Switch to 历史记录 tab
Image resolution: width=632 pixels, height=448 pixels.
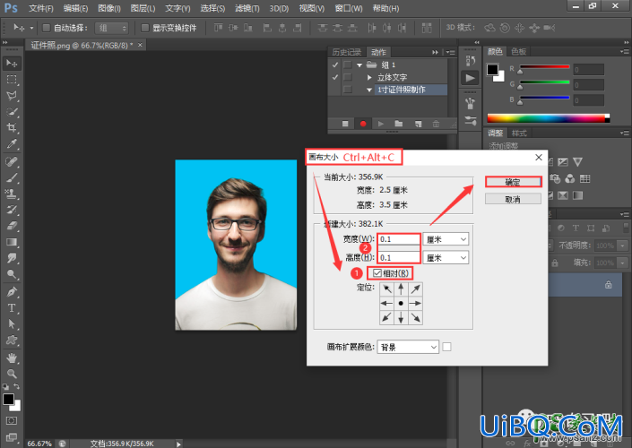pyautogui.click(x=347, y=52)
